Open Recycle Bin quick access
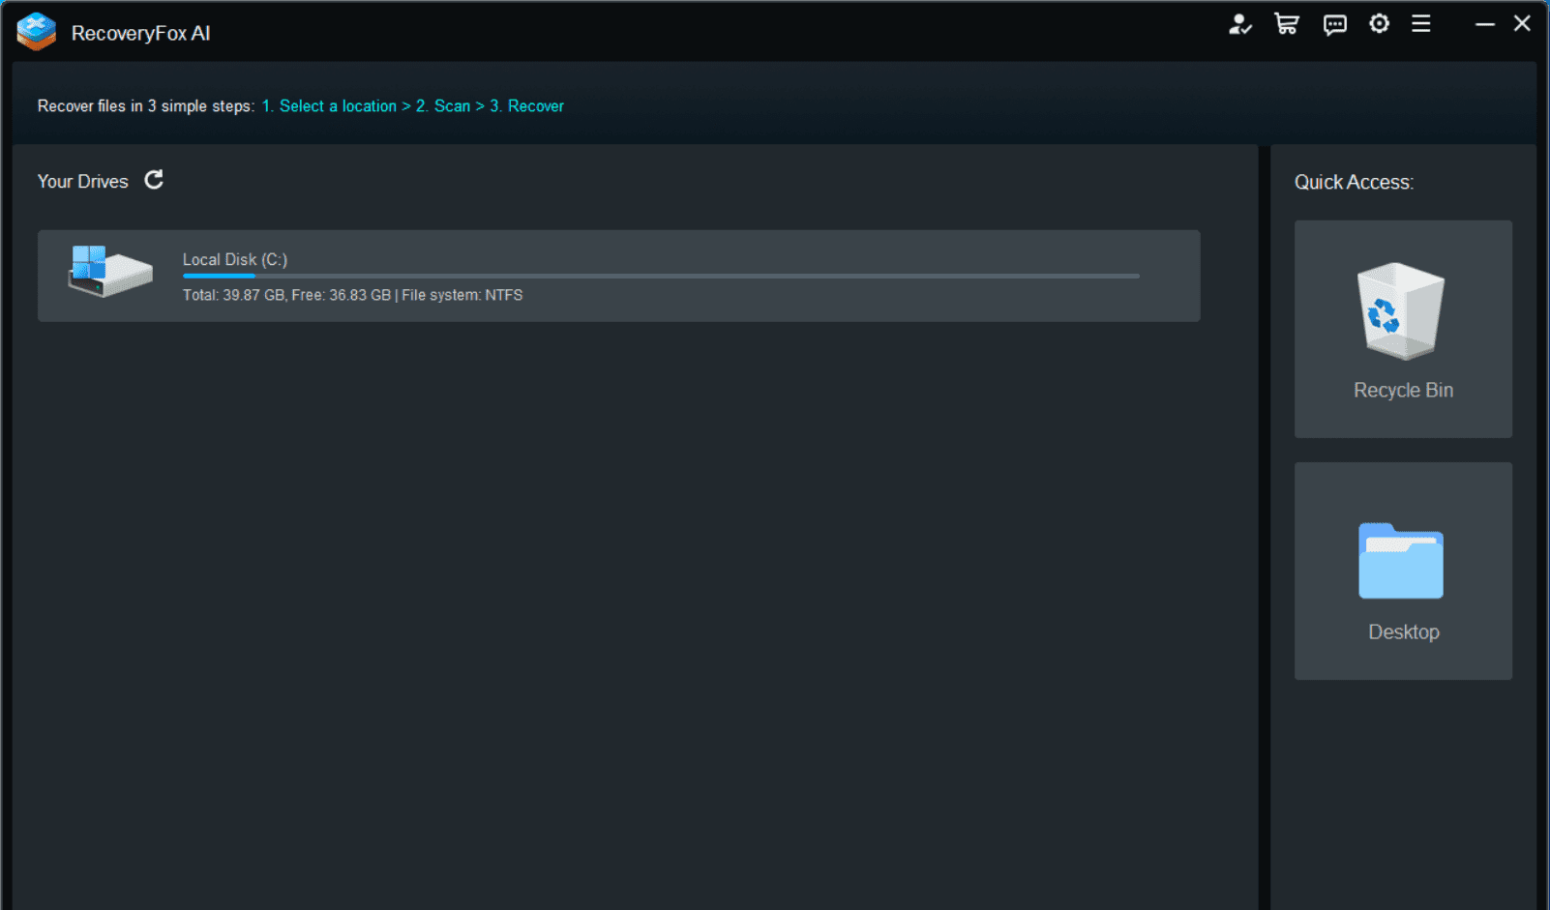Screen dimensions: 1550x910 point(1403,329)
